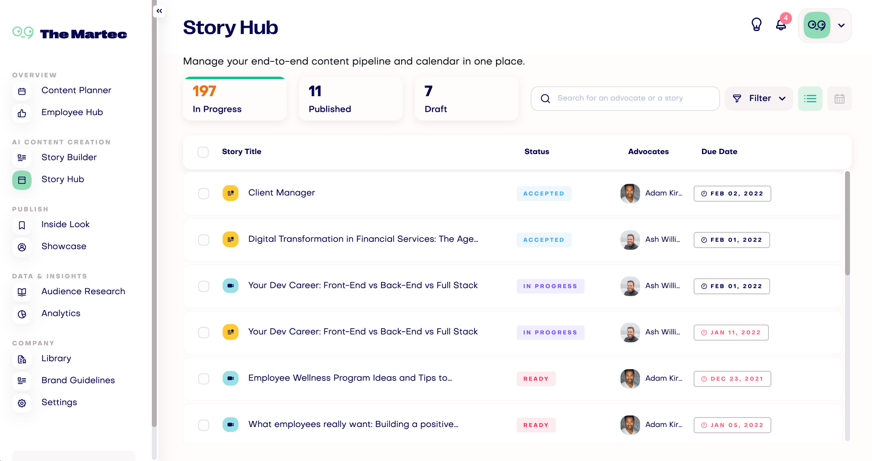Expand the Filter dropdown

(759, 99)
